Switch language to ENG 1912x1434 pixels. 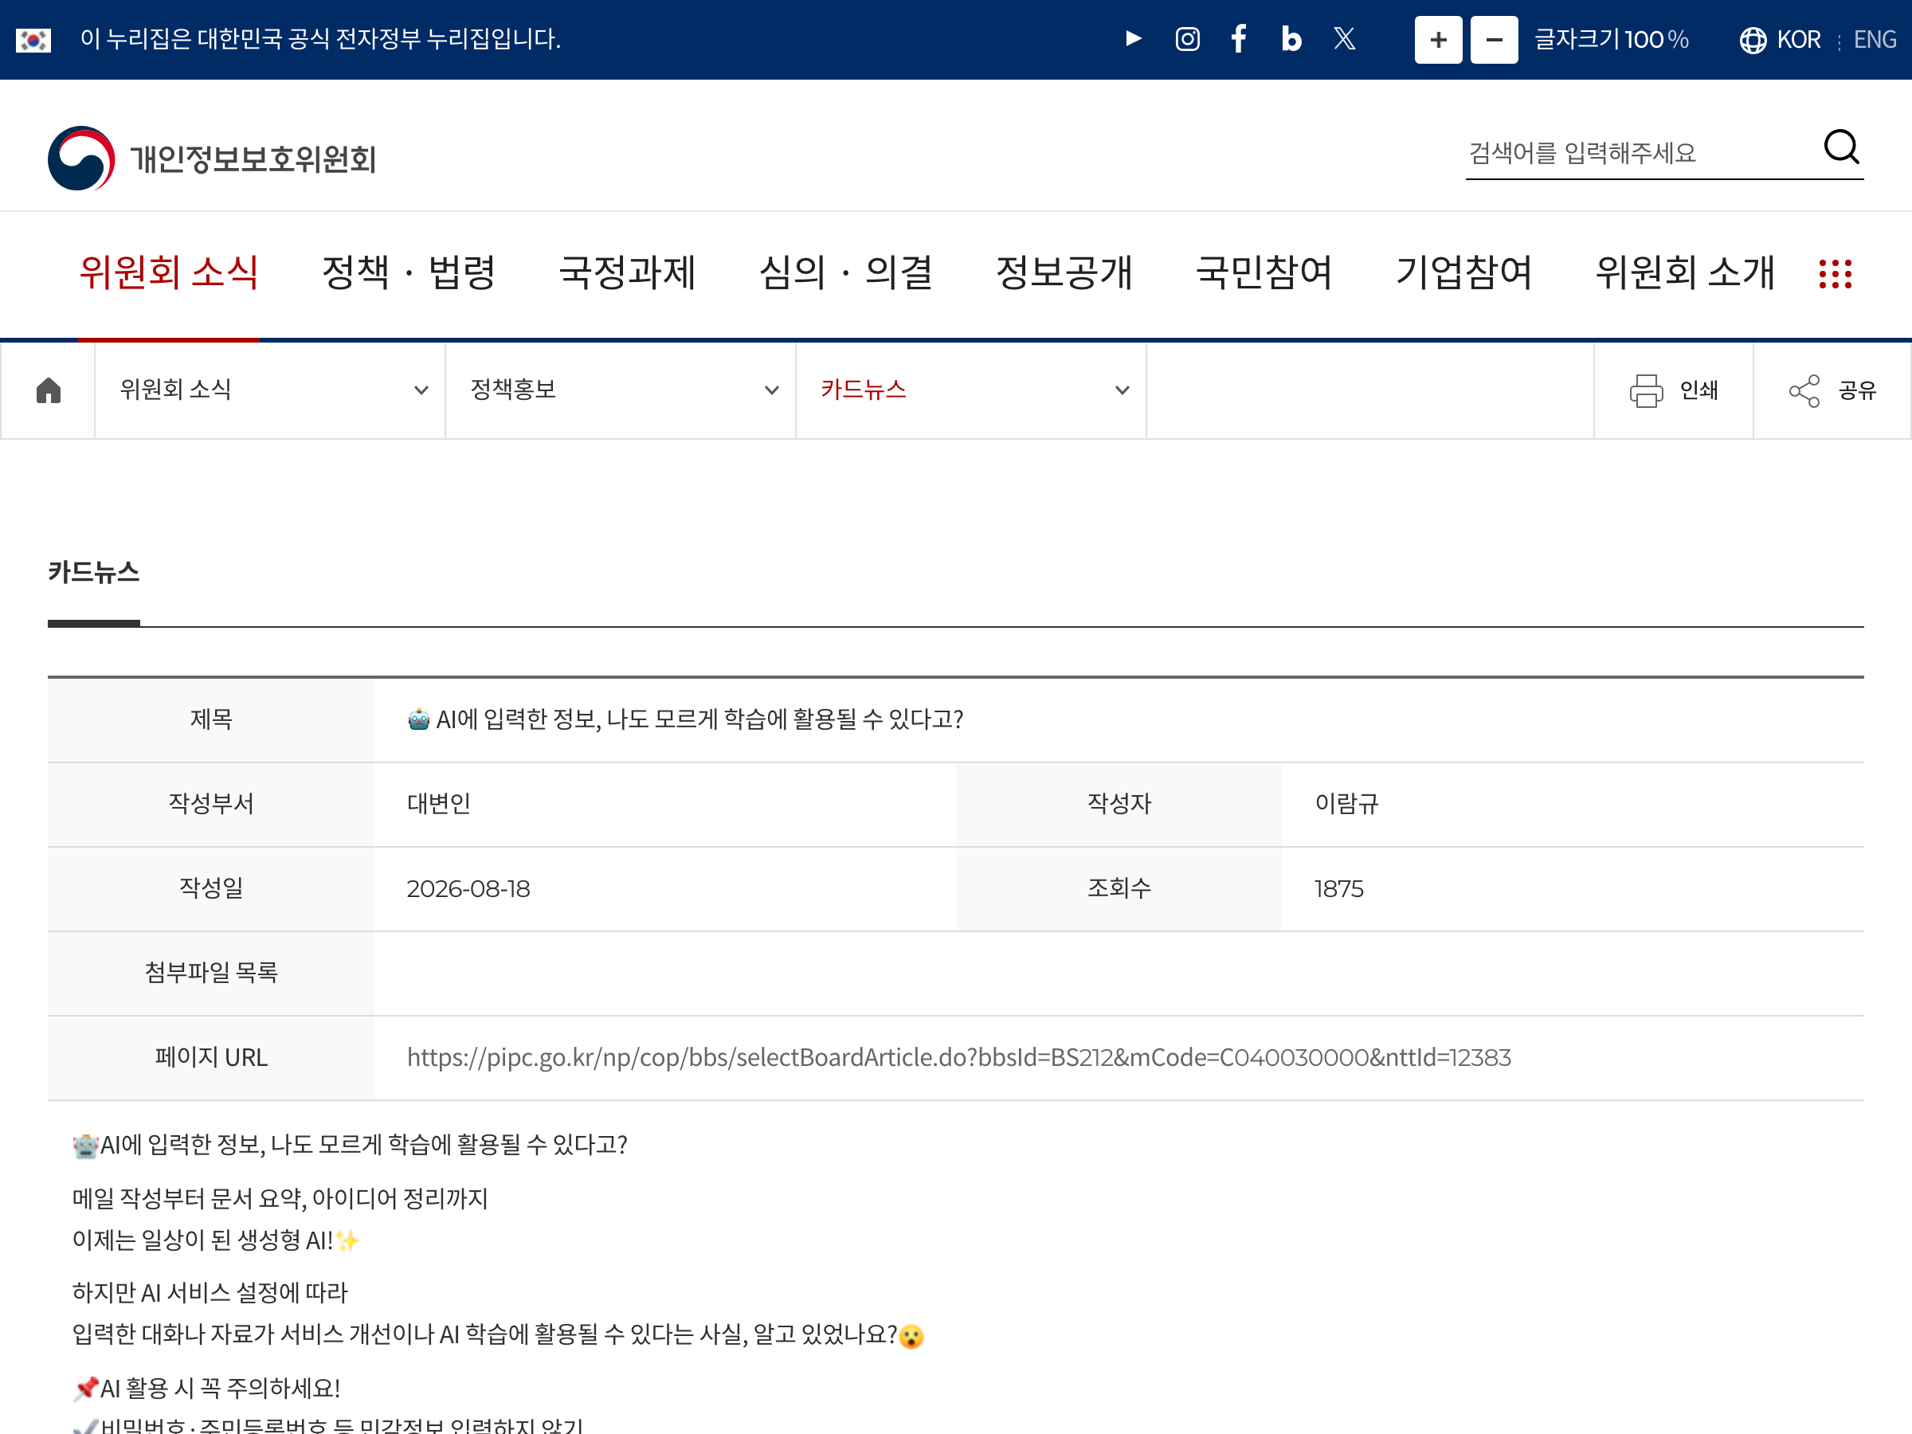pos(1875,40)
